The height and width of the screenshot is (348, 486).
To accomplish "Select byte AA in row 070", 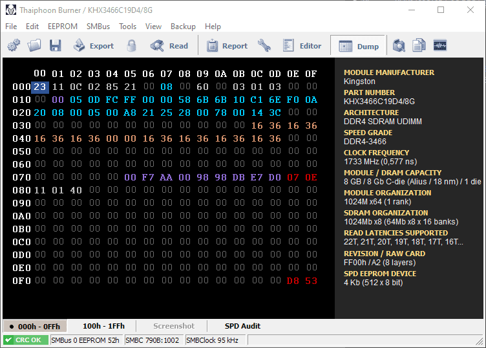I will pos(166,177).
